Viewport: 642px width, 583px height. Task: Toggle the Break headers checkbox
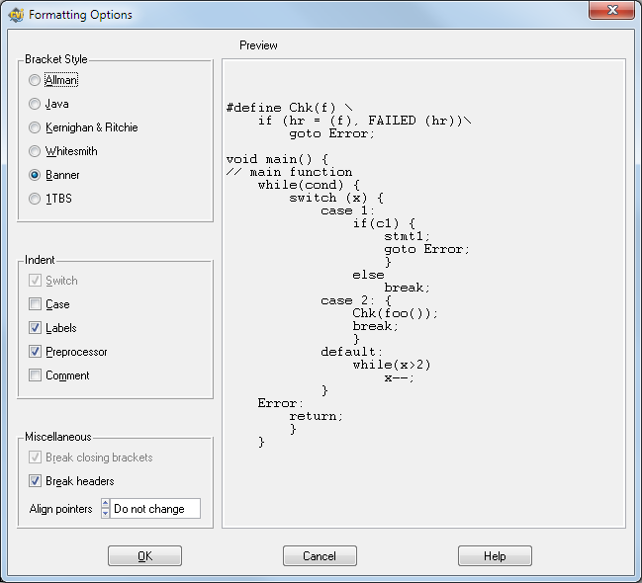pyautogui.click(x=36, y=481)
